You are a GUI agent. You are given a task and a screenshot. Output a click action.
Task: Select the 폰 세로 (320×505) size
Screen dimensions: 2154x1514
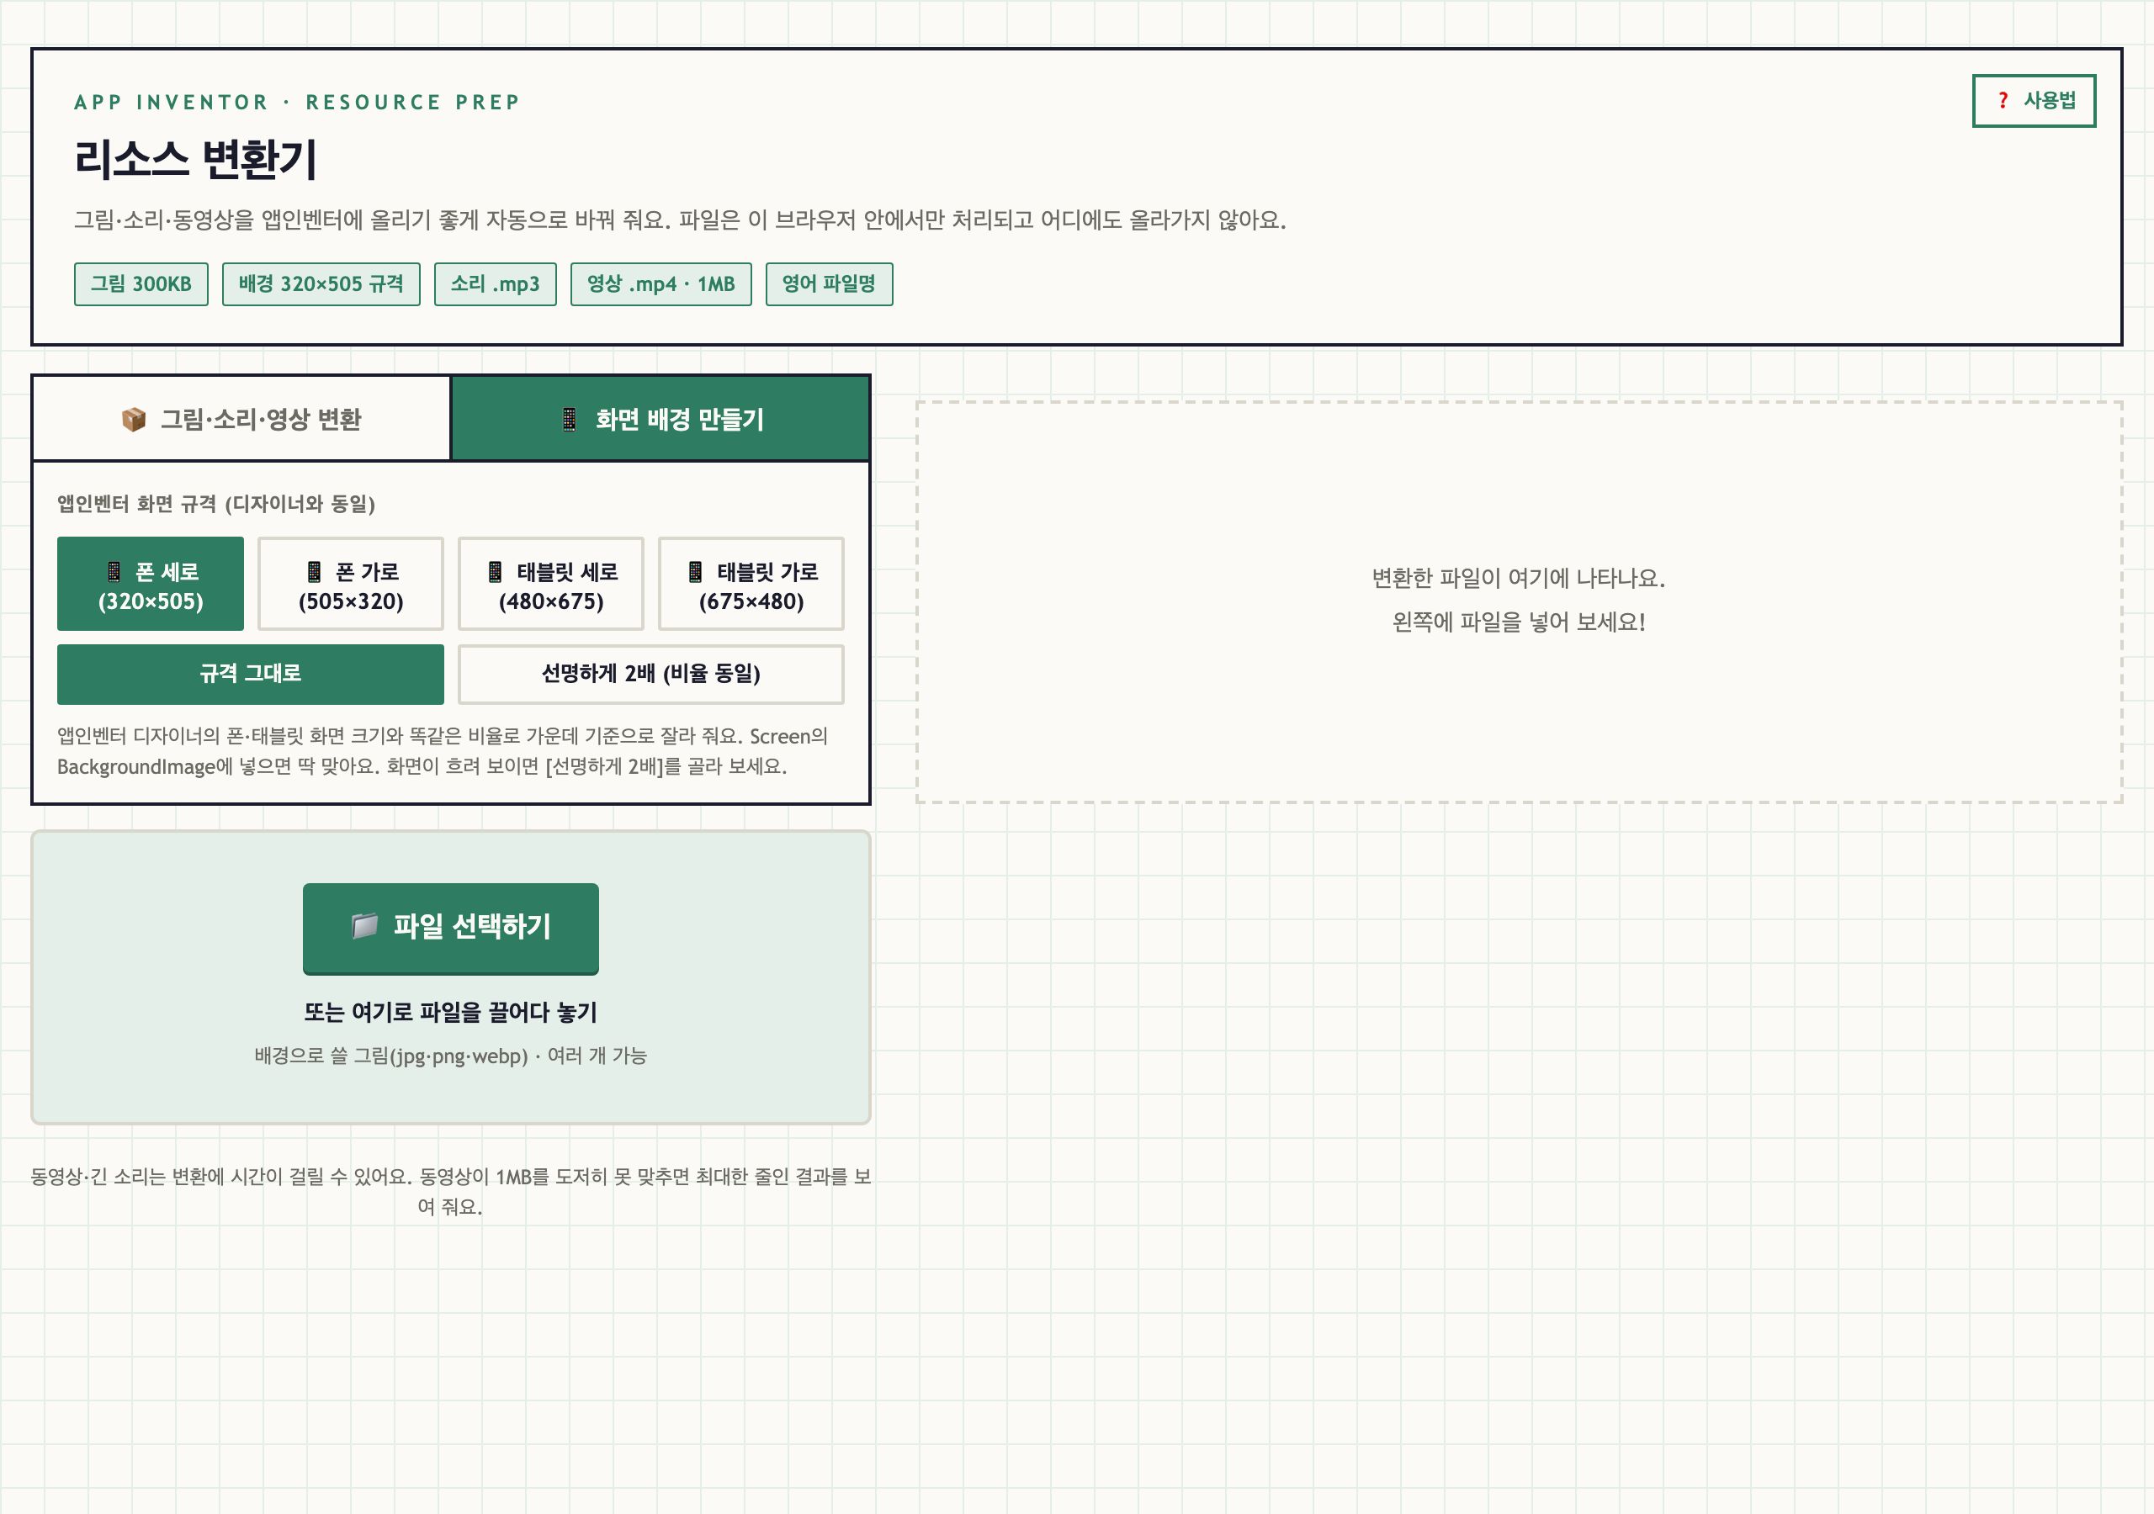pyautogui.click(x=150, y=584)
